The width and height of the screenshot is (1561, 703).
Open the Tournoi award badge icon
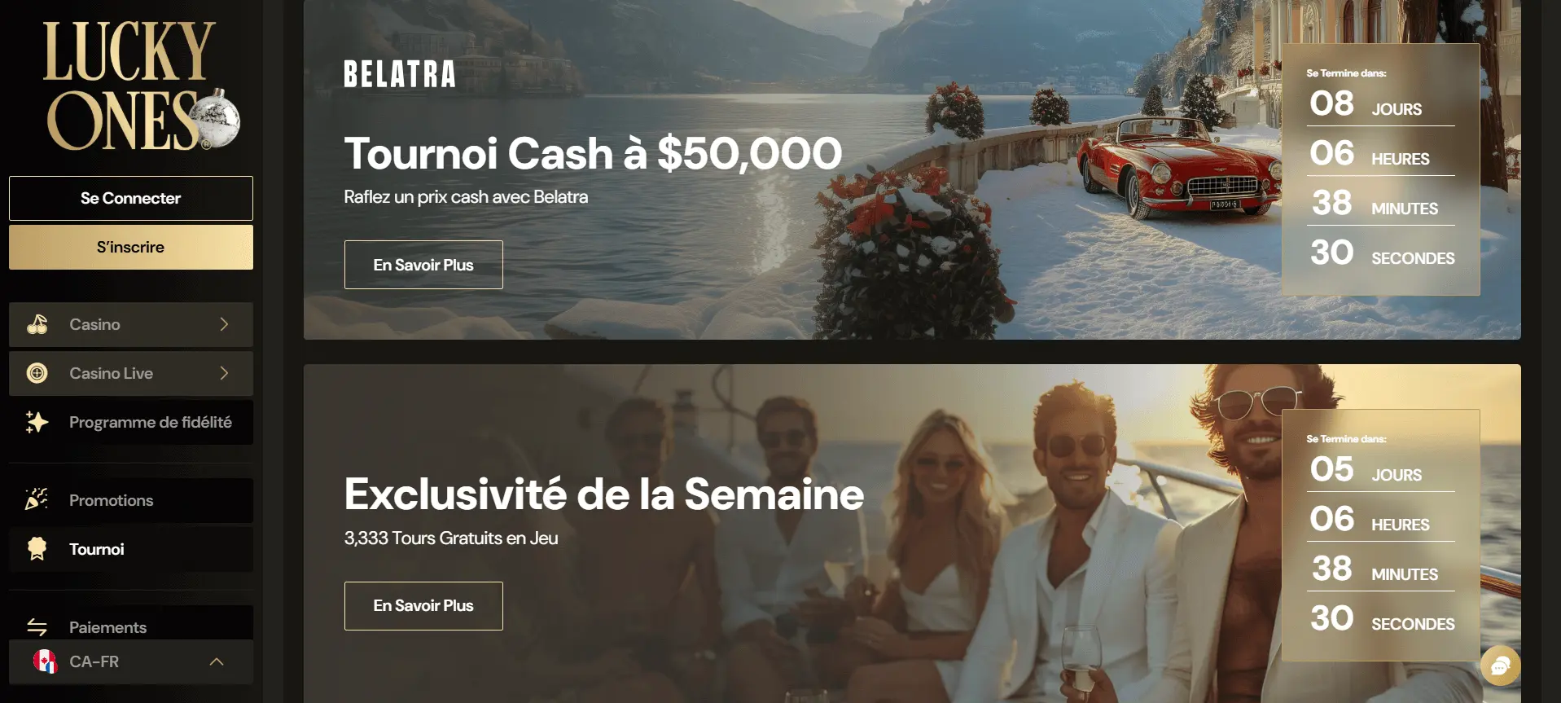coord(37,549)
